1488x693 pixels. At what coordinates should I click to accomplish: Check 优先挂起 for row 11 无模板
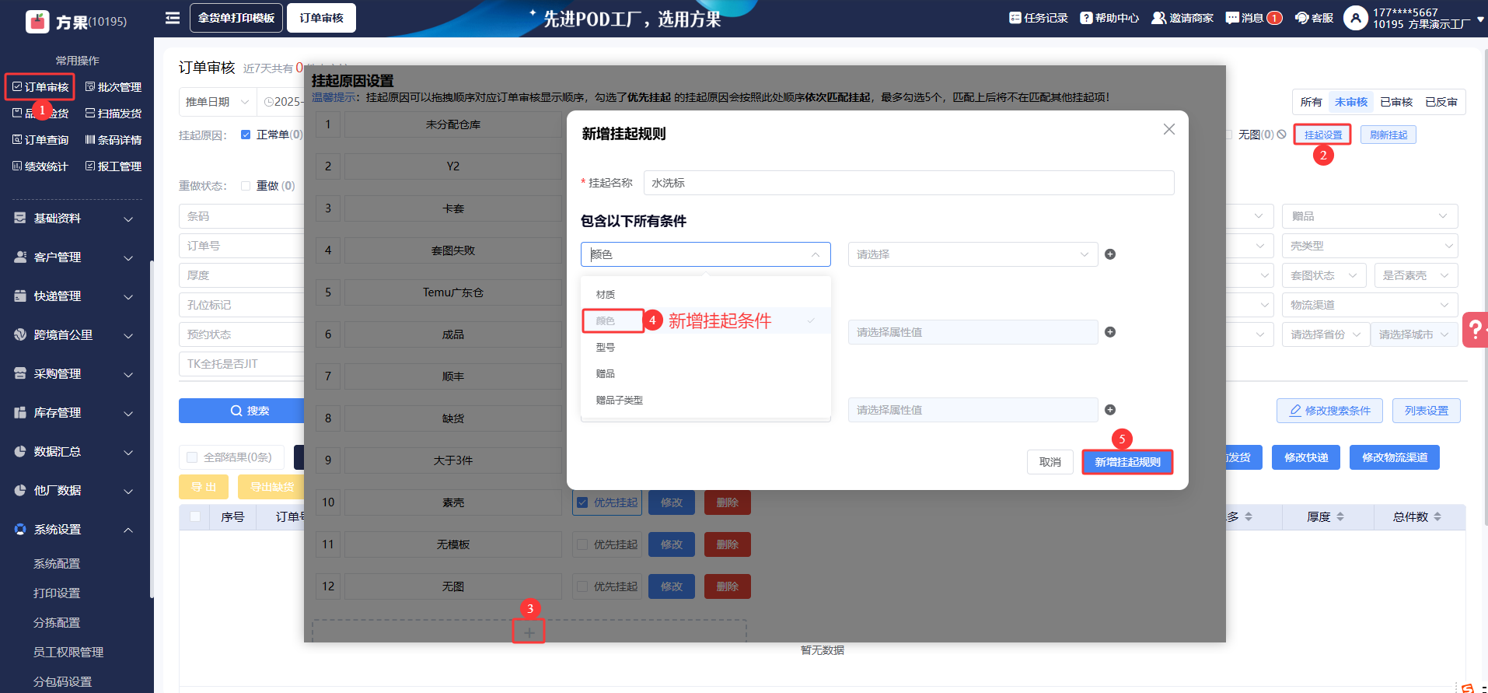pos(582,544)
